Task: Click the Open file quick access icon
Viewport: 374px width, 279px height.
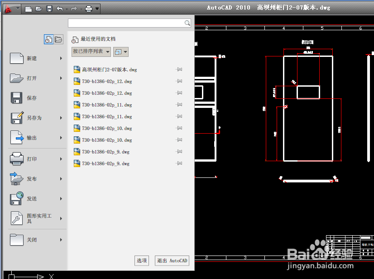Action: 38,9
